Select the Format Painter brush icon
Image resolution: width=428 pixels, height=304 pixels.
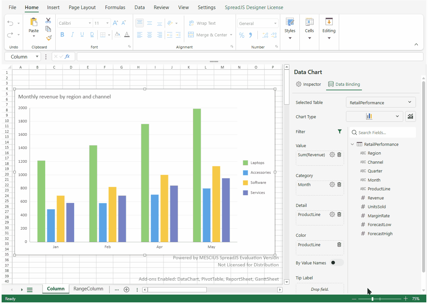coord(49,38)
